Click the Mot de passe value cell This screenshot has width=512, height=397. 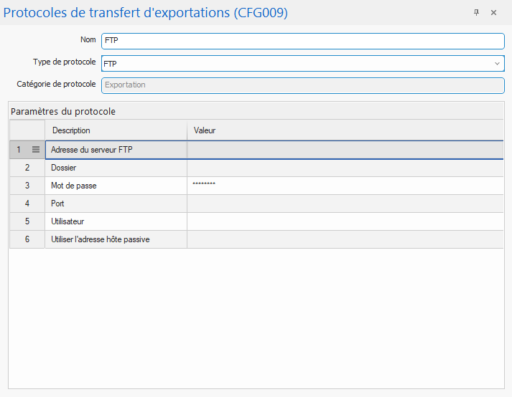345,186
